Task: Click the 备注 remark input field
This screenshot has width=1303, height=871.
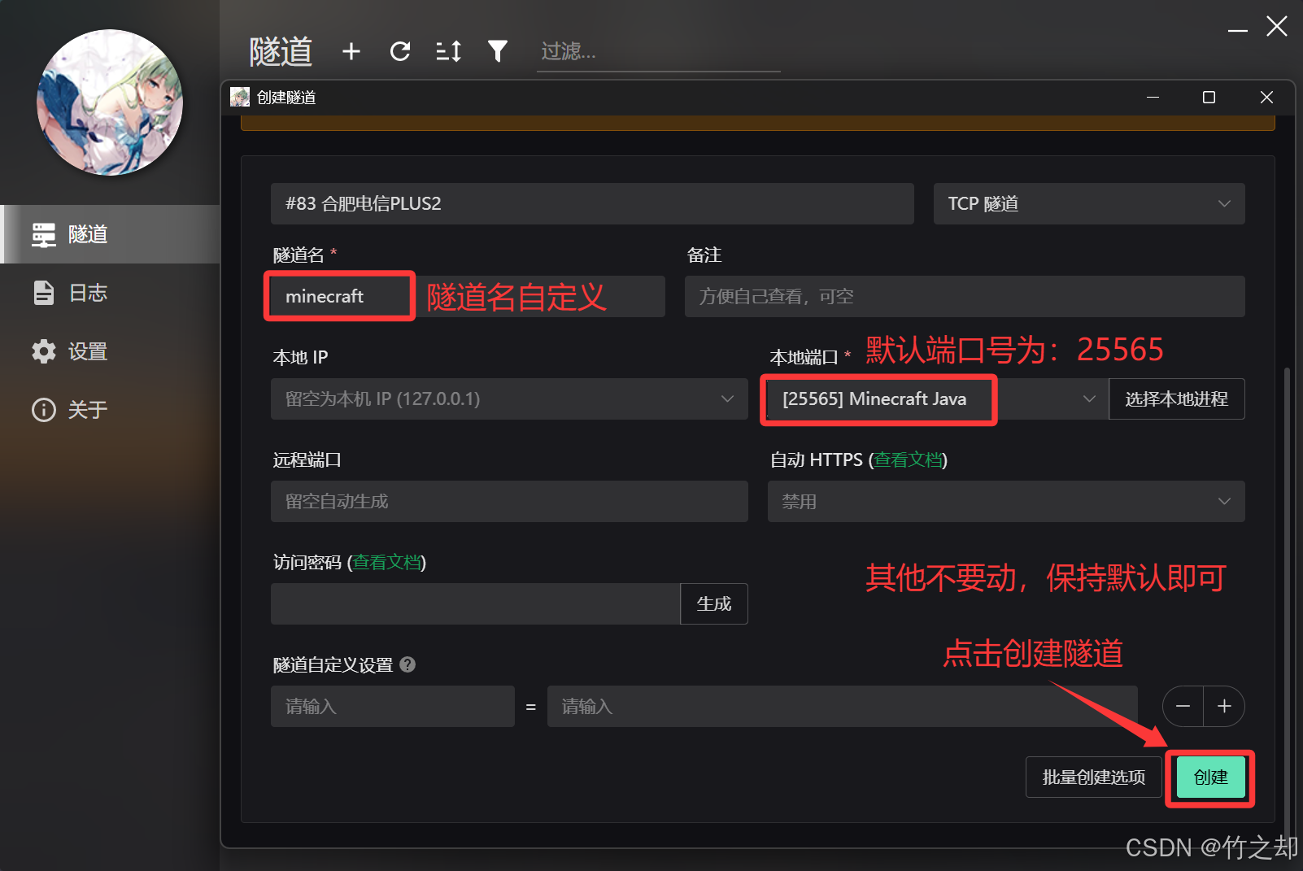Action: coord(965,296)
